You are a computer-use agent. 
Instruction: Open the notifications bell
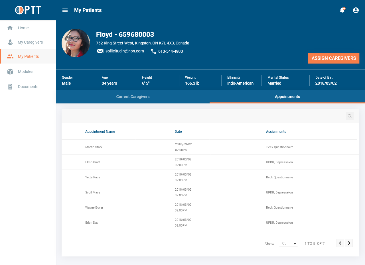point(342,10)
